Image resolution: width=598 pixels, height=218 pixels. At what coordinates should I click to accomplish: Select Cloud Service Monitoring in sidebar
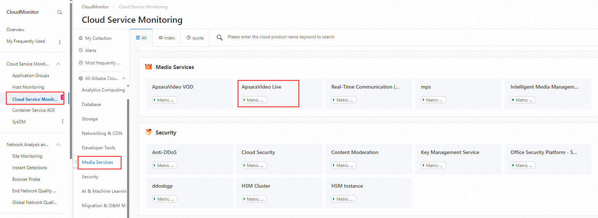coord(35,99)
